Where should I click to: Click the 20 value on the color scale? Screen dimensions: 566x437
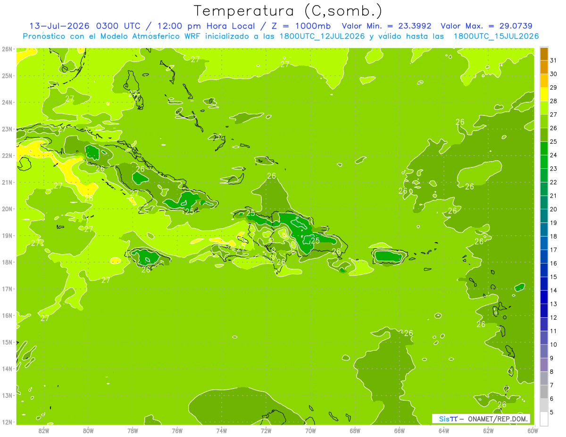(x=554, y=209)
